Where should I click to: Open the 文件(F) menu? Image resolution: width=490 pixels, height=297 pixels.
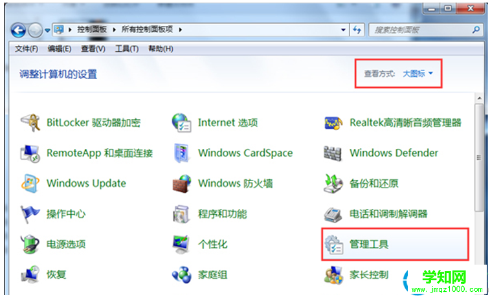tap(27, 49)
